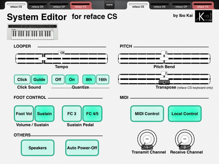219x164 pixels.
Task: Turn Quantize Off
Action: tap(58, 79)
